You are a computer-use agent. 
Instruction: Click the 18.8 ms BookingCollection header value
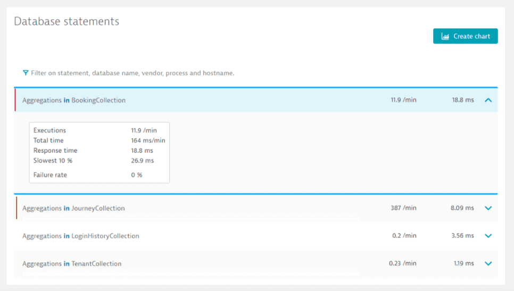point(462,100)
